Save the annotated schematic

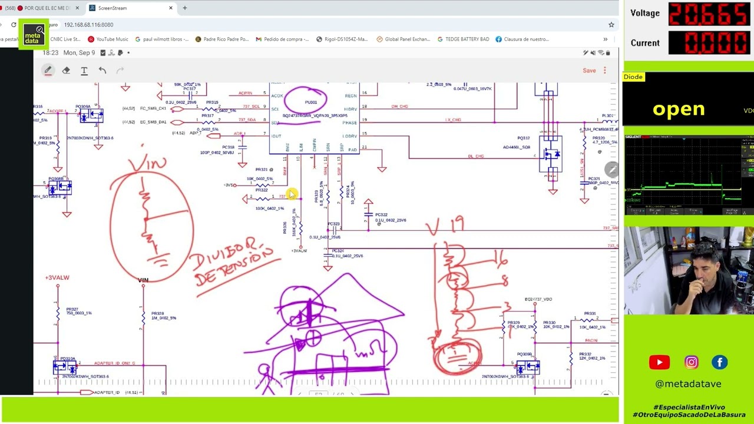click(589, 71)
